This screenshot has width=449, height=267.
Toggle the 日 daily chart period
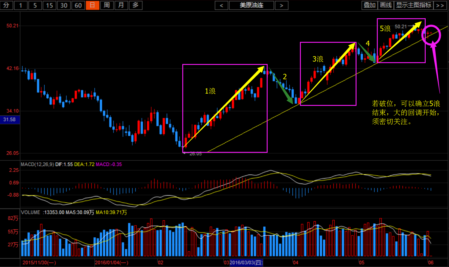[x=92, y=5]
